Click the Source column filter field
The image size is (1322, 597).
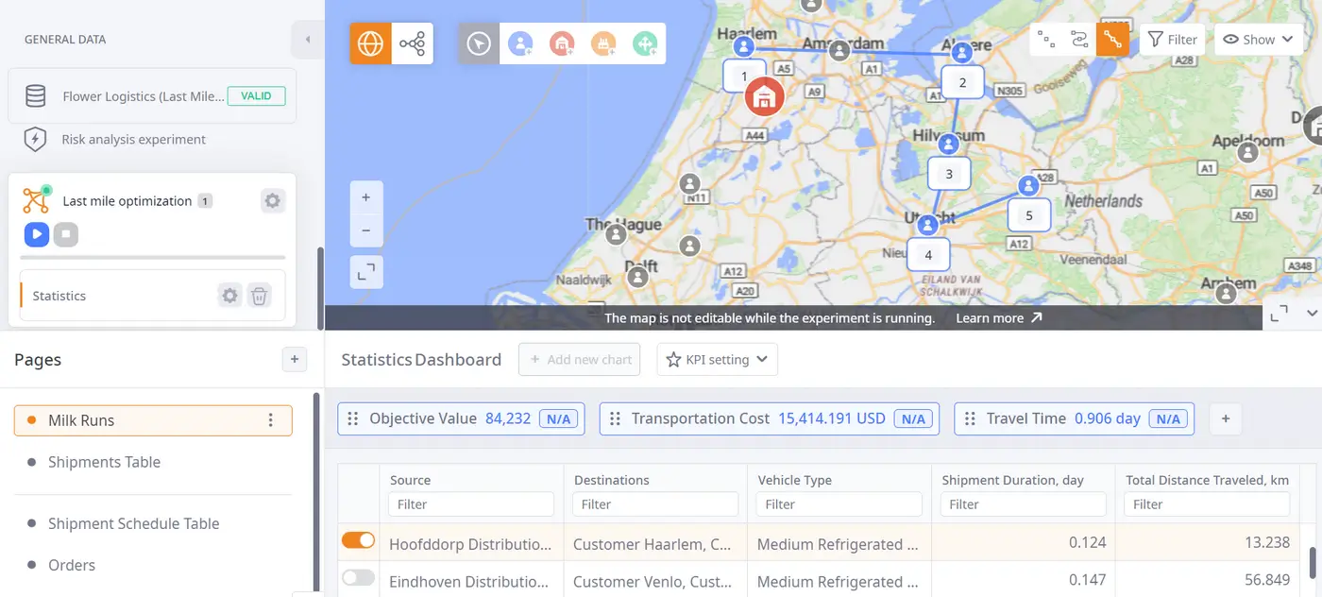(x=470, y=504)
